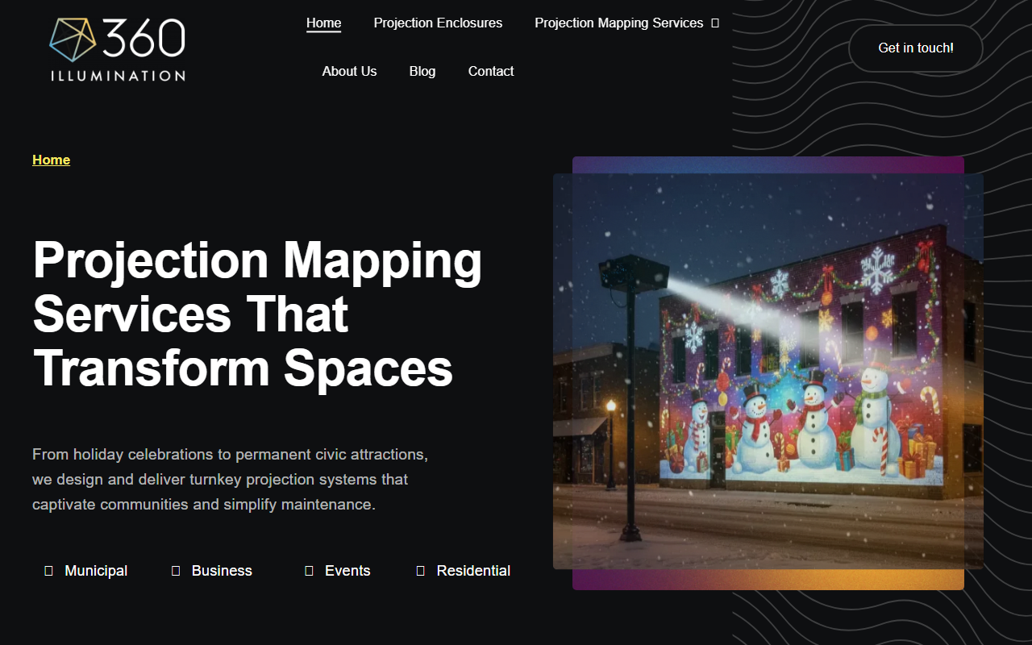The image size is (1032, 645).
Task: Select the Residential label
Action: tap(473, 571)
